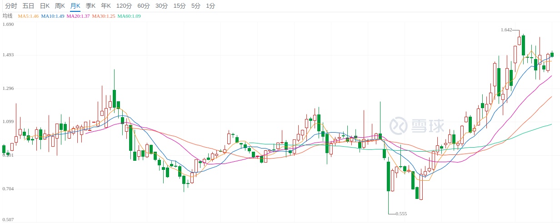Select the 周K weekly candlestick tab
The height and width of the screenshot is (223, 560).
pos(60,6)
